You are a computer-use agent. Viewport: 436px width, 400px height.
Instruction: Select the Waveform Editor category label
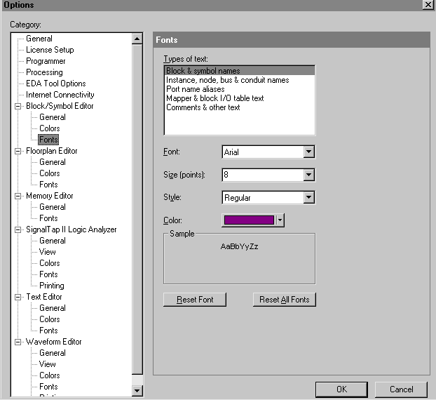(x=54, y=342)
